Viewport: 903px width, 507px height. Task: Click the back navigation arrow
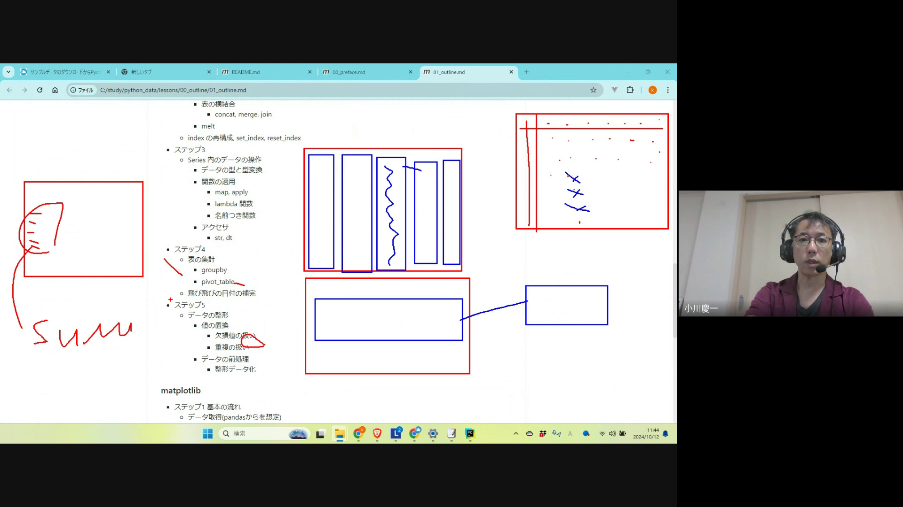click(9, 90)
